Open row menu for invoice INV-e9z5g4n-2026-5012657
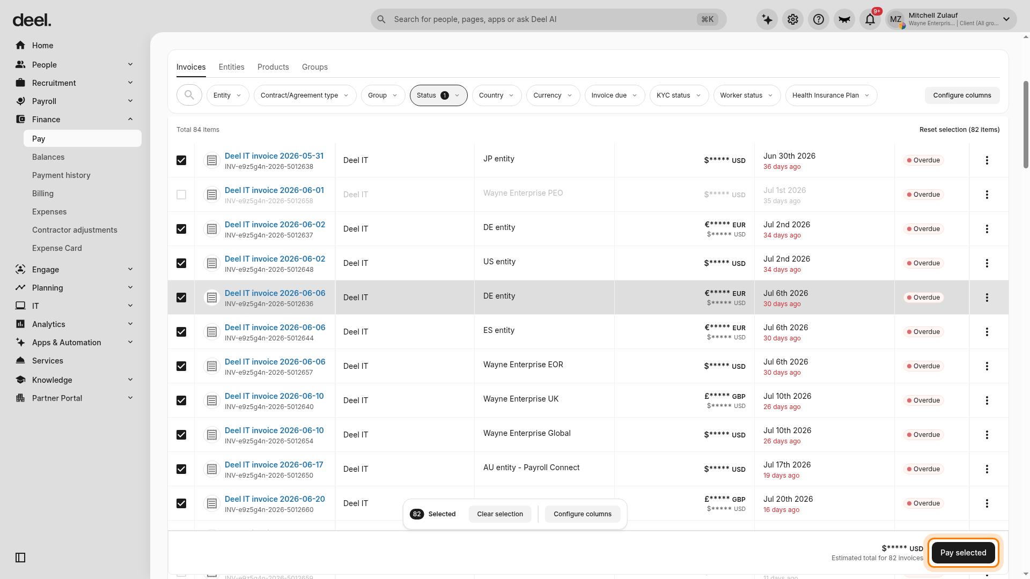Viewport: 1030px width, 579px height. 987,366
